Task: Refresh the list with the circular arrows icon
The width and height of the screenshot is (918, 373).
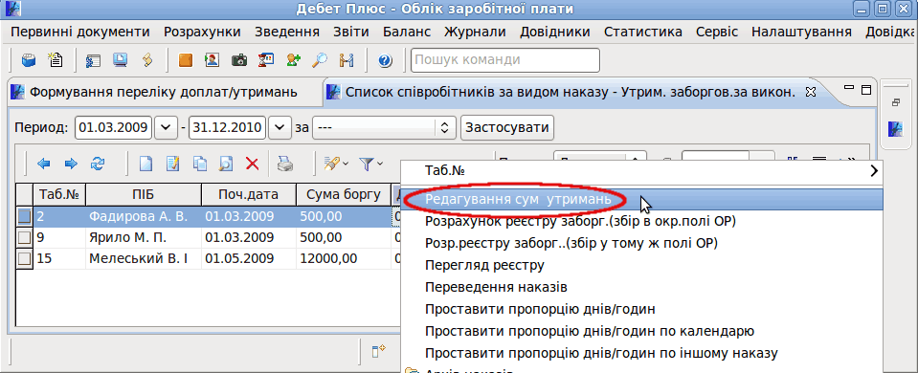Action: (x=98, y=165)
